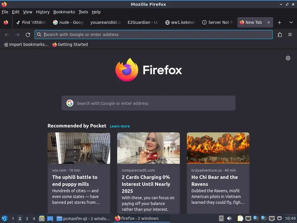This screenshot has width=297, height=223.
Task: Reload the current page
Action: point(28,35)
